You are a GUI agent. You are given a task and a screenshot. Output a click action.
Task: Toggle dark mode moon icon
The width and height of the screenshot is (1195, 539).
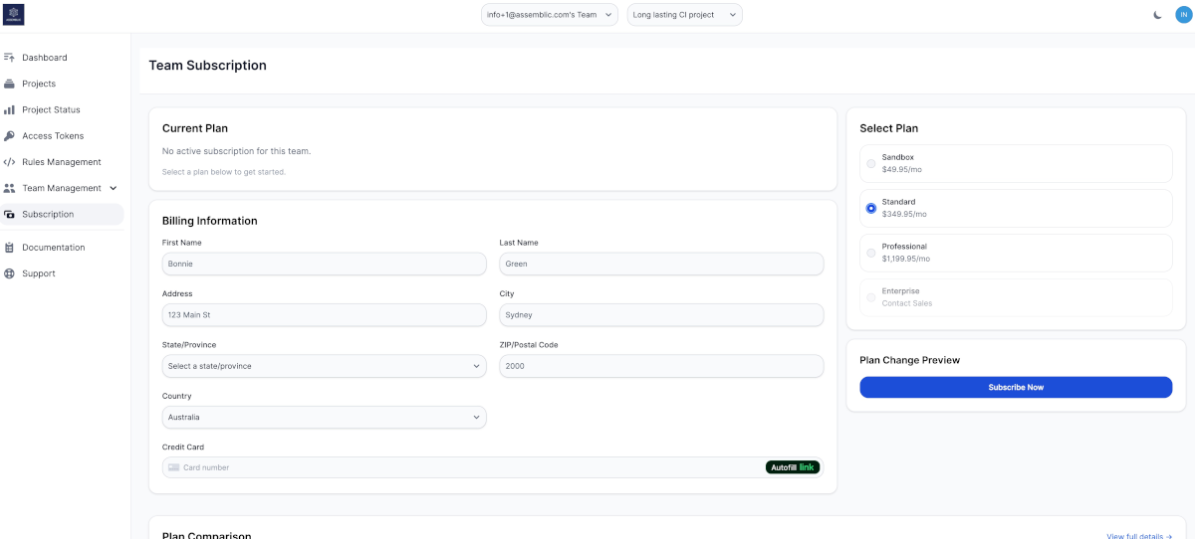pyautogui.click(x=1157, y=15)
